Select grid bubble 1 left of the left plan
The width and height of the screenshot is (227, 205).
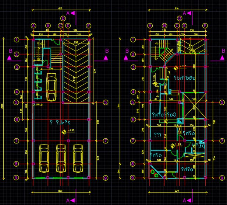17,40
